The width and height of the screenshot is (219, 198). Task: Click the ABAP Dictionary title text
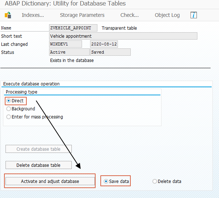(x=65, y=3)
